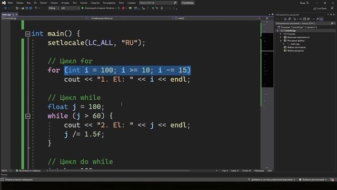Click the split editor icon above scrollbar
Screen dimensions: 337x190
tap(267, 18)
